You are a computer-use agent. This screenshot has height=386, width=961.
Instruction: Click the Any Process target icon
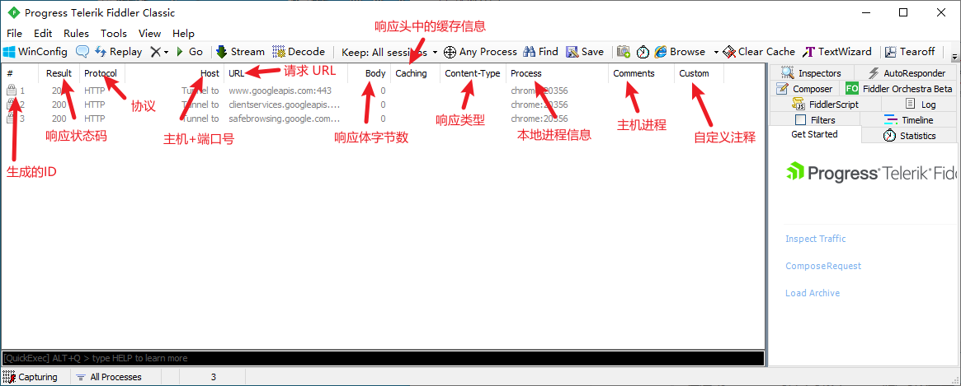pyautogui.click(x=450, y=52)
